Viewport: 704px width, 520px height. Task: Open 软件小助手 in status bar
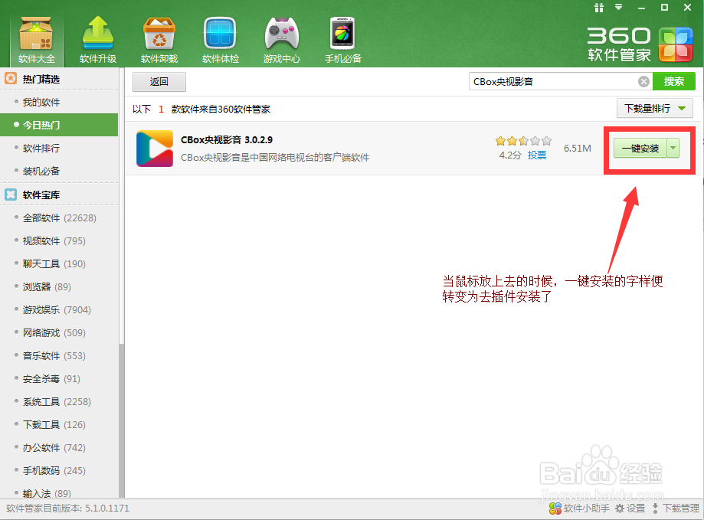pos(579,509)
